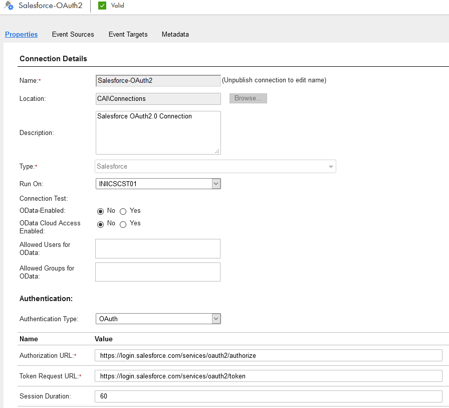This screenshot has width=449, height=408.
Task: Click the Salesforce-OAuth2 connection icon
Action: [9, 6]
